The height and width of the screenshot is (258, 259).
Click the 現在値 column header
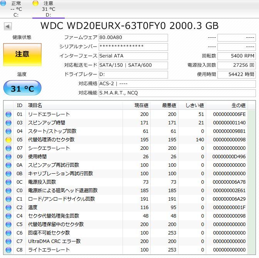click(x=136, y=105)
